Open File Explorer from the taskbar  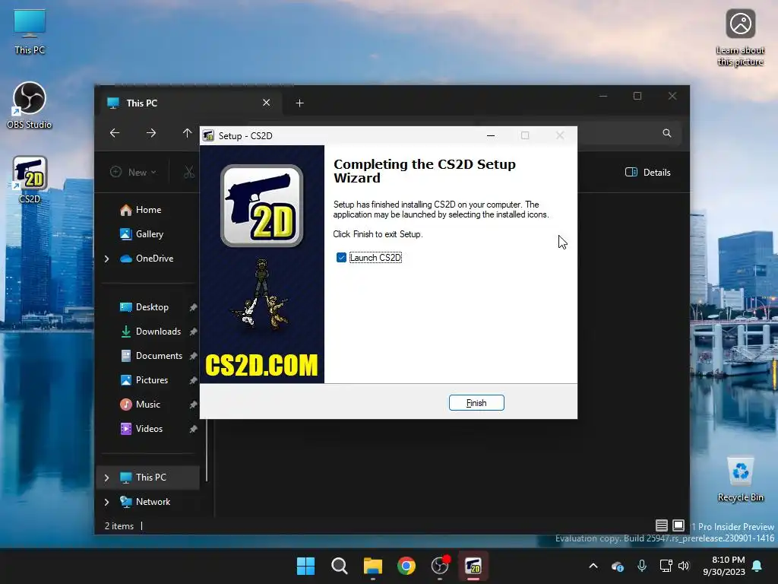click(372, 566)
